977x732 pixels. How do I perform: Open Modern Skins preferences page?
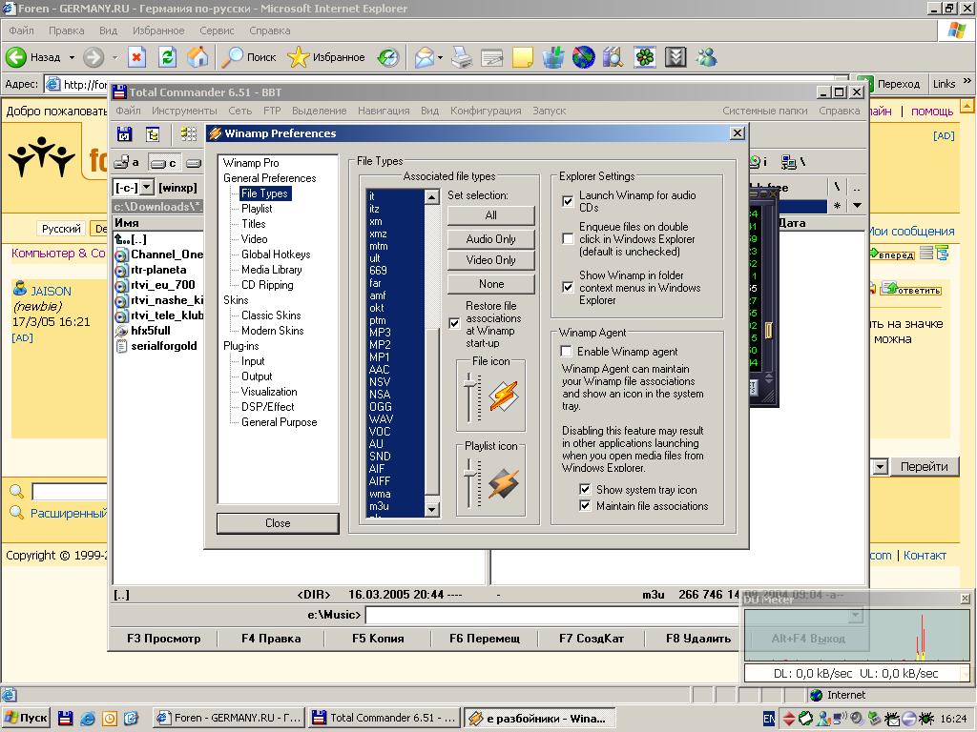272,331
